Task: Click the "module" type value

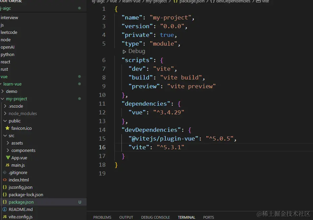Action: pos(163,44)
